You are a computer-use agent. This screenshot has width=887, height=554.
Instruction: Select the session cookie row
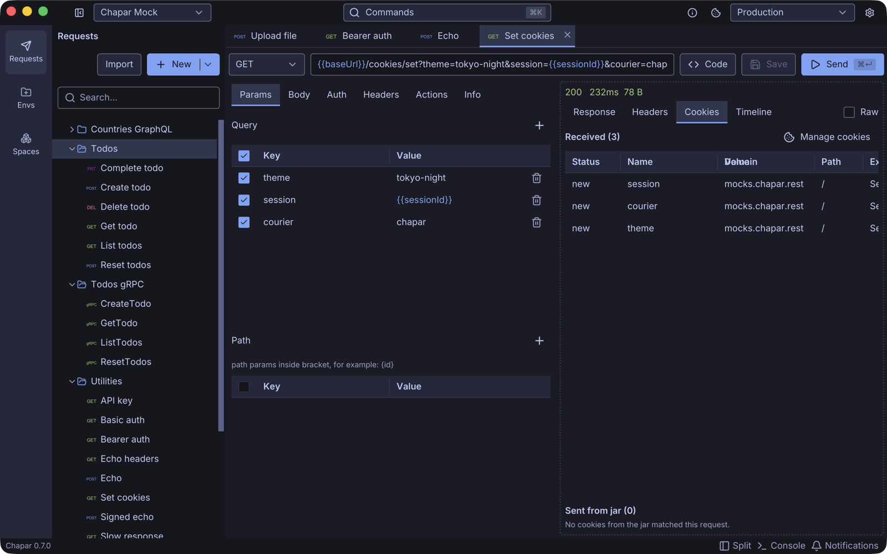coord(722,184)
